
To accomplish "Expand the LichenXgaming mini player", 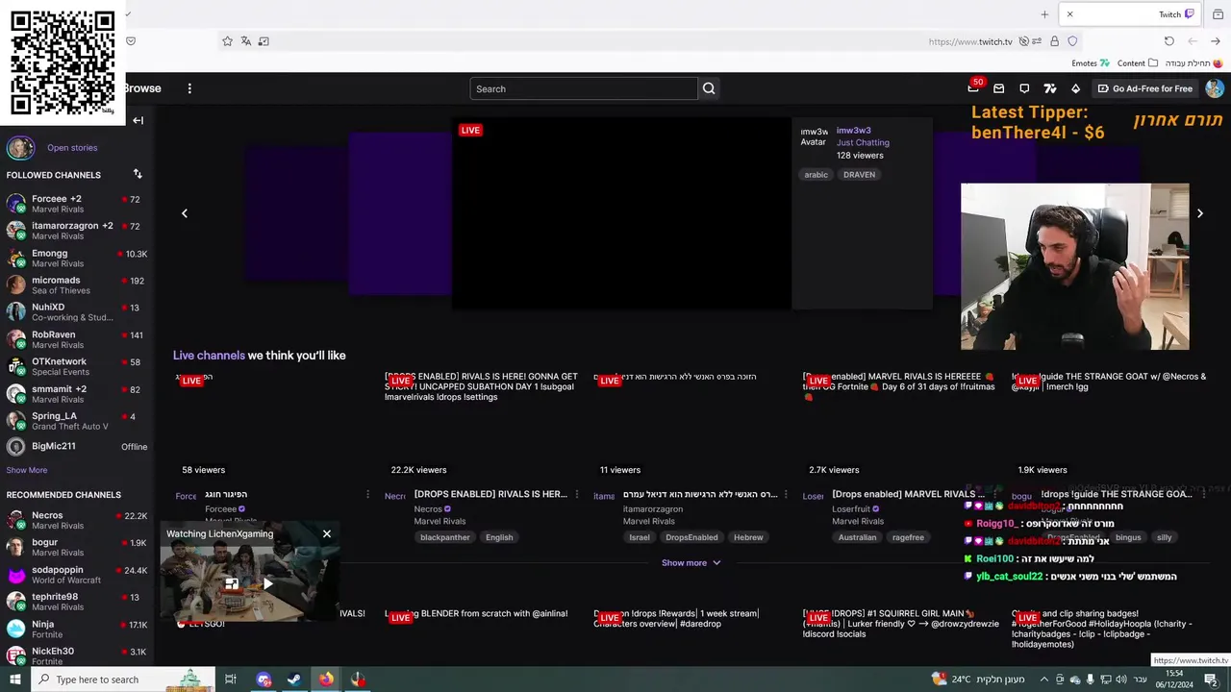I will pos(232,583).
